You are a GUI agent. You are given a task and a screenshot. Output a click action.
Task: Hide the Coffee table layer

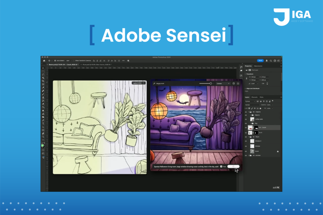(x=246, y=119)
